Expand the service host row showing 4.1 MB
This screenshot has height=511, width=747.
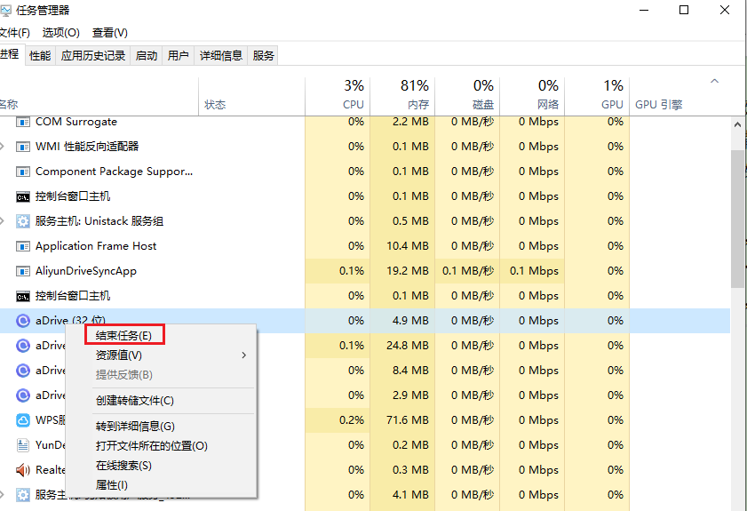click(x=3, y=494)
